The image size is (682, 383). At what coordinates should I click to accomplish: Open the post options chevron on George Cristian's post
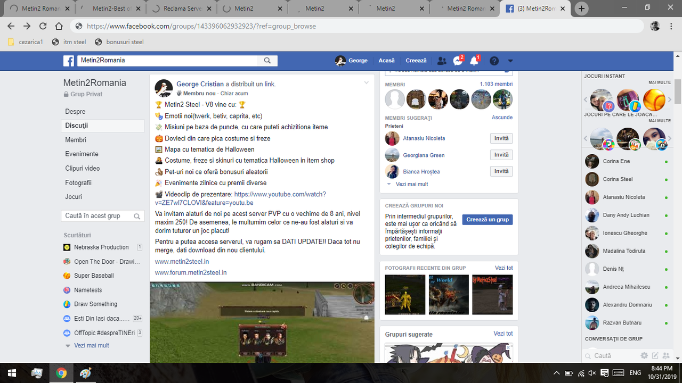pos(366,82)
